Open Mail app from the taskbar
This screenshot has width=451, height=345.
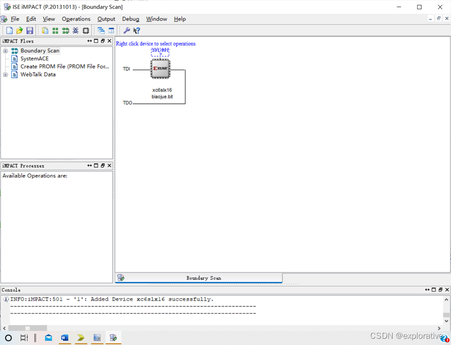(x=48, y=338)
